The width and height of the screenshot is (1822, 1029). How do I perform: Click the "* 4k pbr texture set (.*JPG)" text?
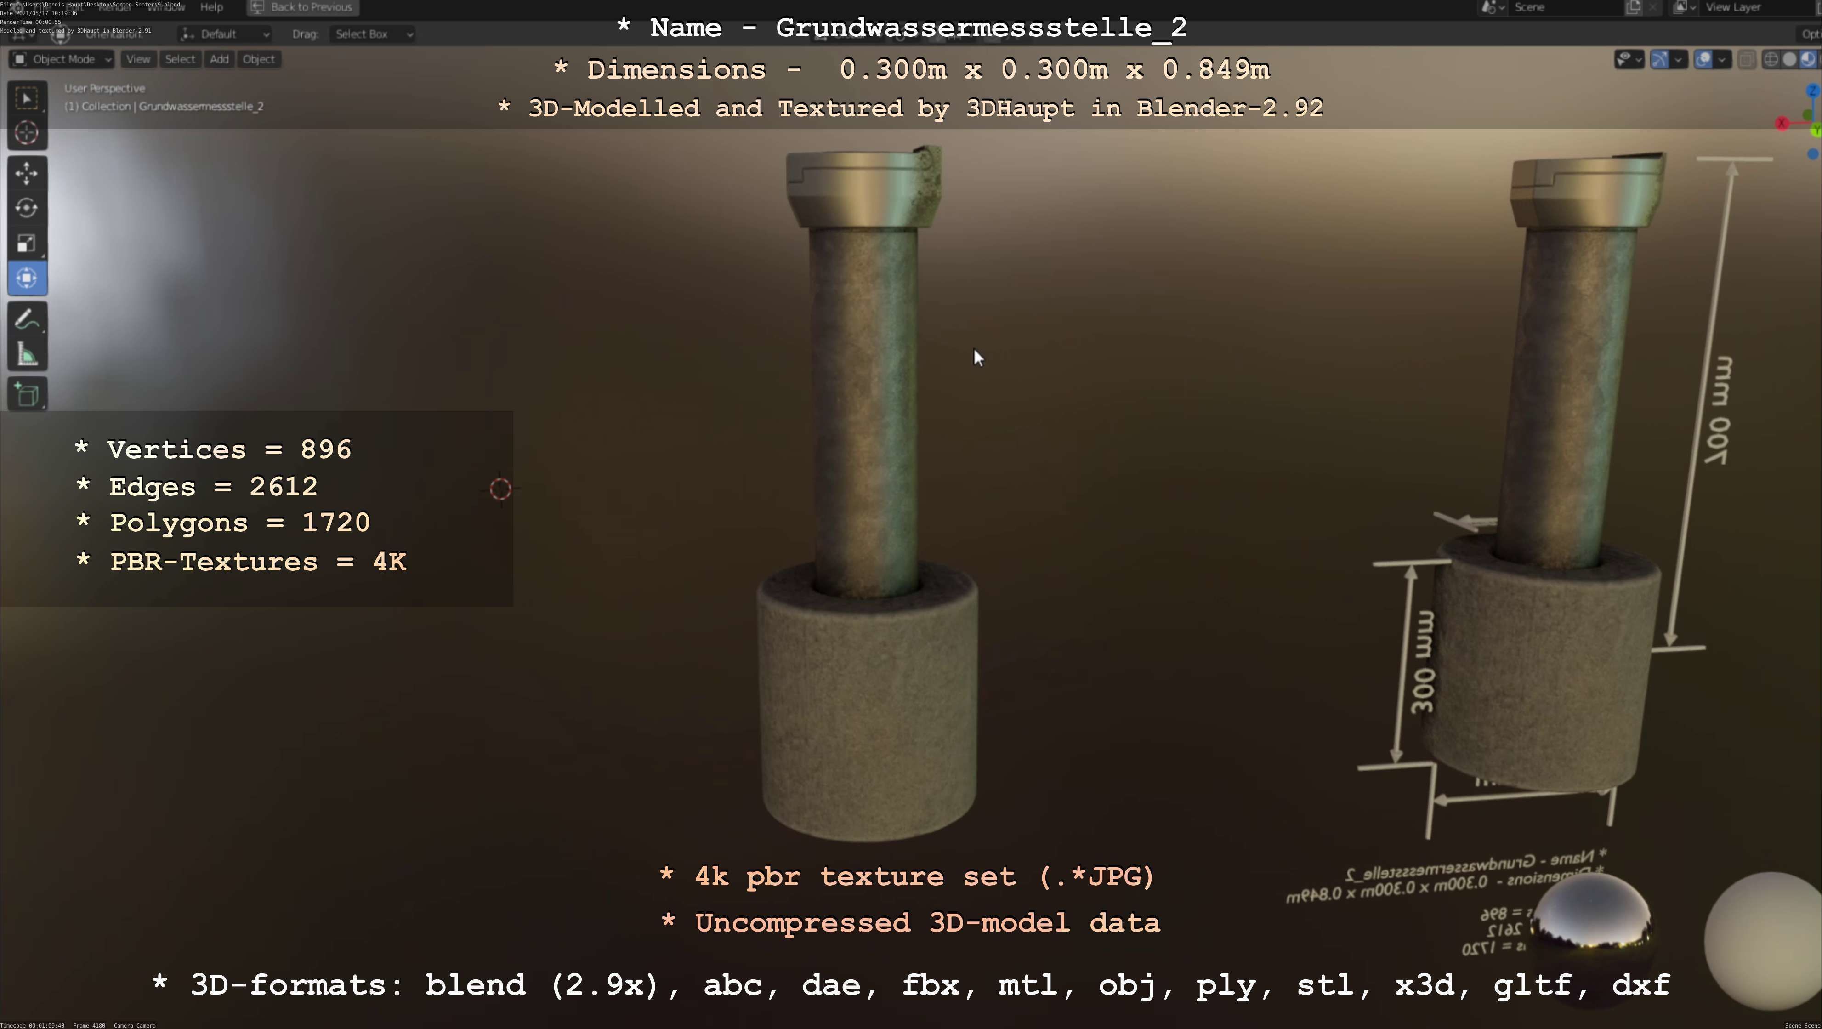(907, 877)
